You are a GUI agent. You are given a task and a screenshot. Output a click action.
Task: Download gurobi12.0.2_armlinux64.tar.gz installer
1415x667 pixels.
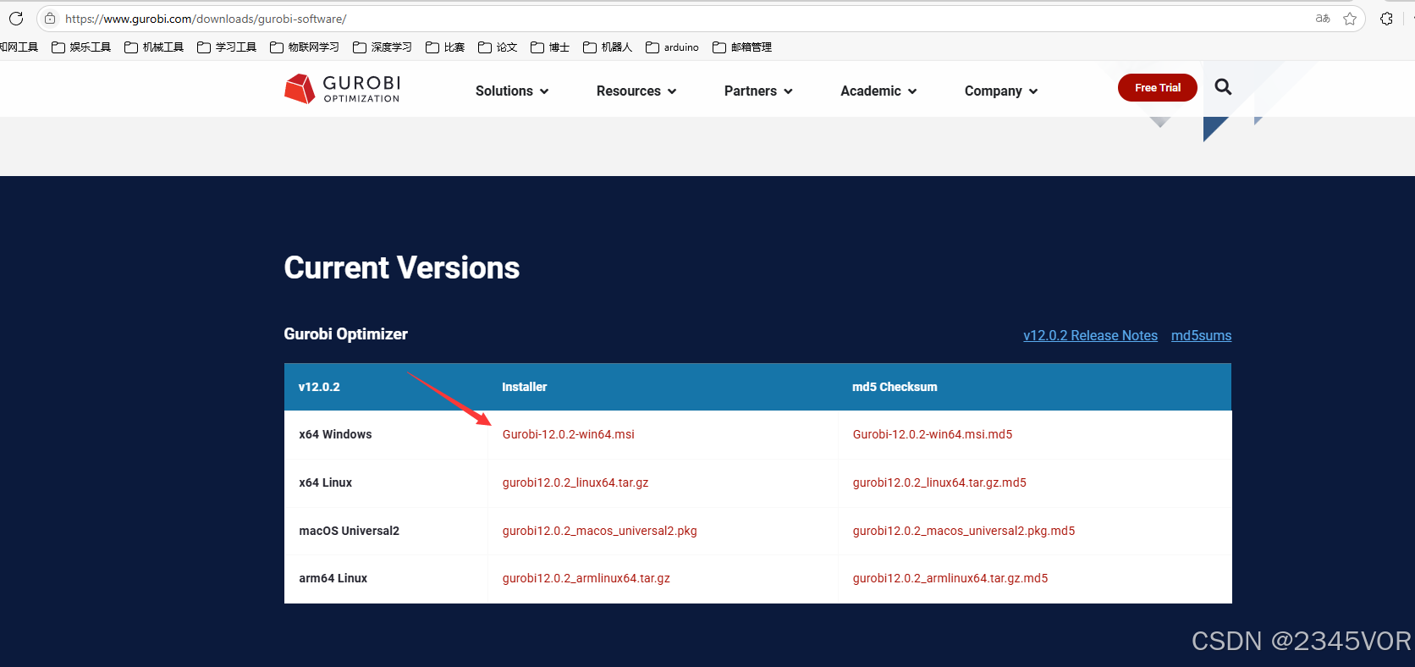point(586,578)
